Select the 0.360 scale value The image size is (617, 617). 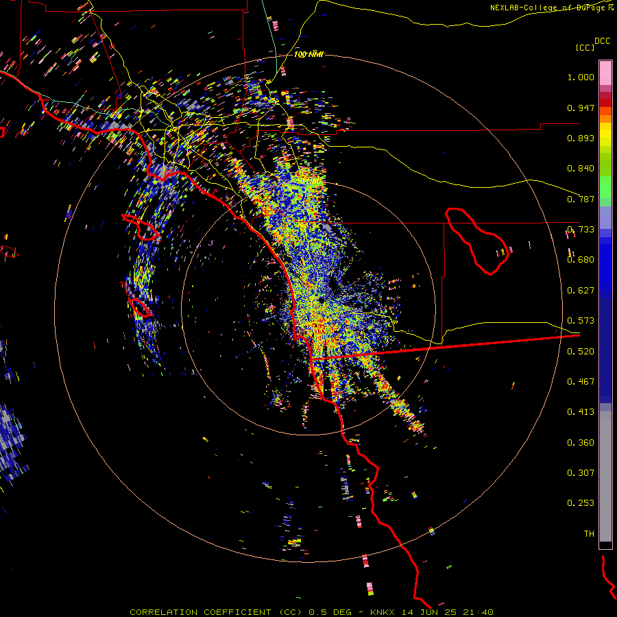point(581,443)
